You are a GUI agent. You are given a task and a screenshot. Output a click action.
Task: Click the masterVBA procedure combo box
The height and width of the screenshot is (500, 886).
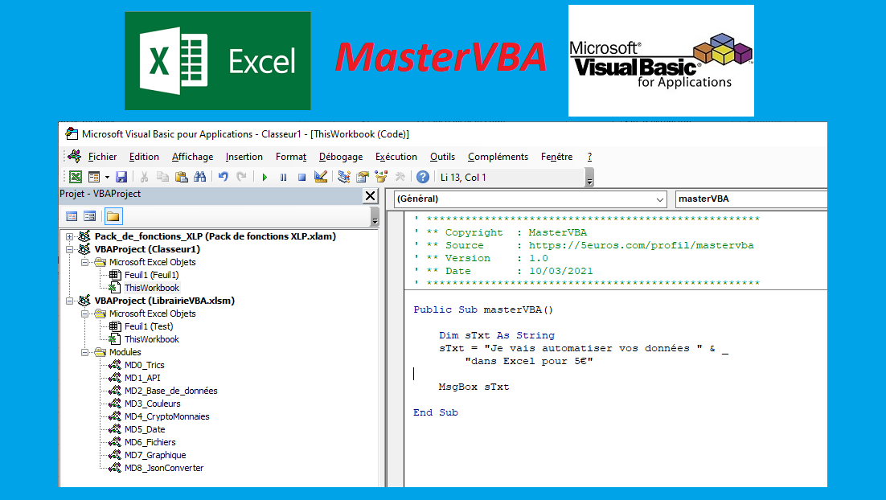pyautogui.click(x=752, y=199)
